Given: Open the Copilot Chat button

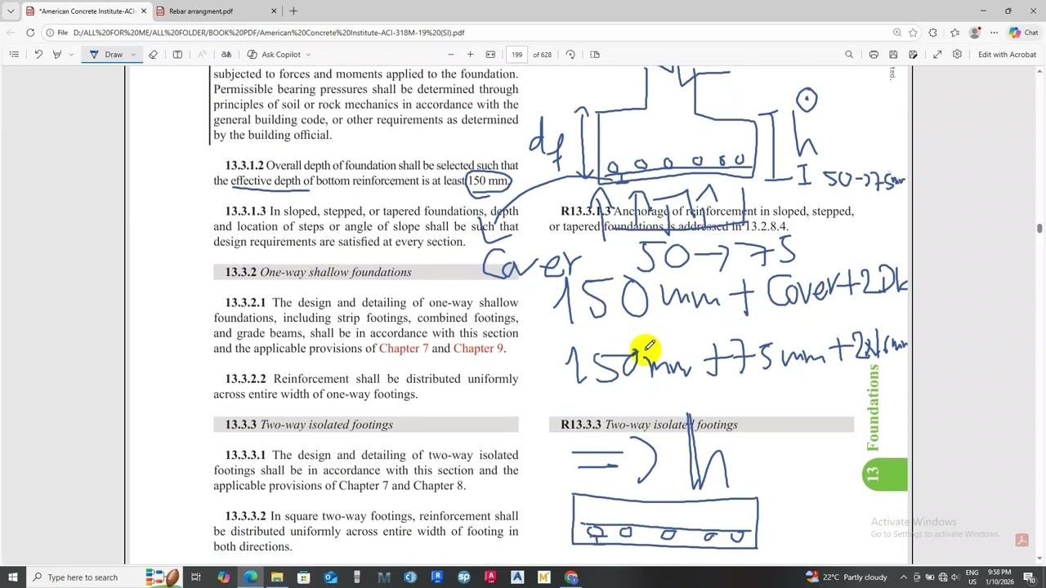Looking at the screenshot, I should [1023, 33].
